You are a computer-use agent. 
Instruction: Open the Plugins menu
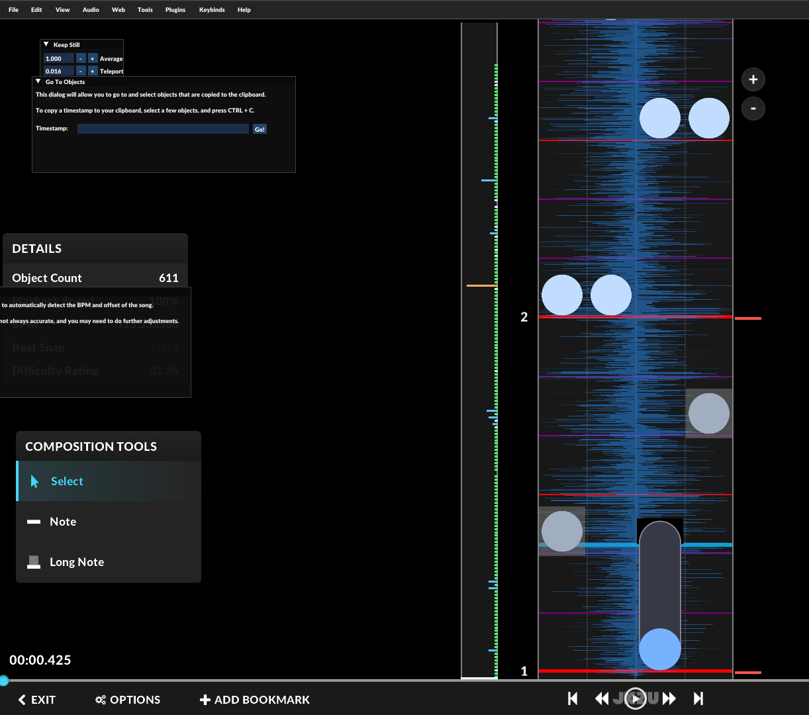tap(175, 10)
